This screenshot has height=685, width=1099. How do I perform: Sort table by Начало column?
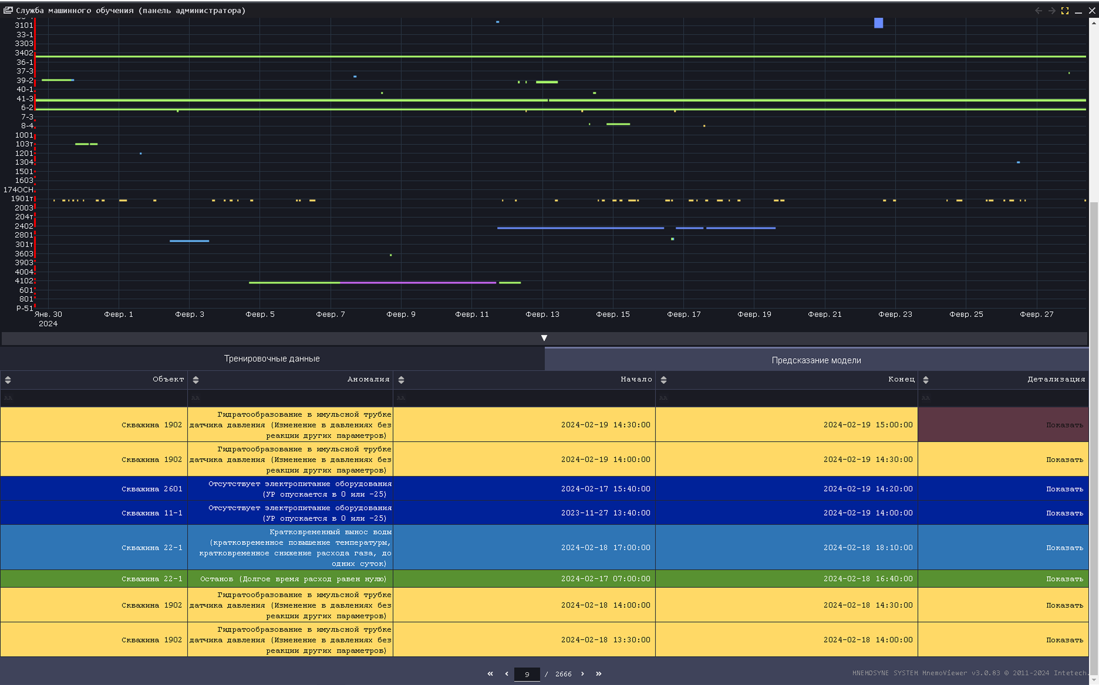401,380
